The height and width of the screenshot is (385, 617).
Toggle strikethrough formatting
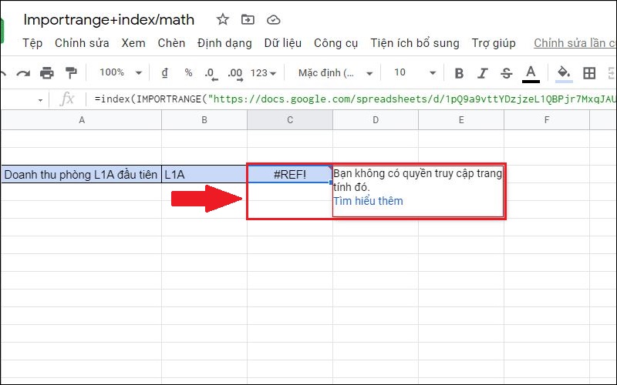[x=506, y=73]
